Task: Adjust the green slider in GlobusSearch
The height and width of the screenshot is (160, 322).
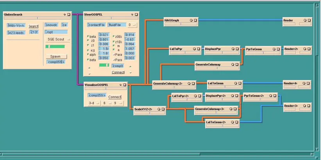Action: pyautogui.click(x=55, y=46)
